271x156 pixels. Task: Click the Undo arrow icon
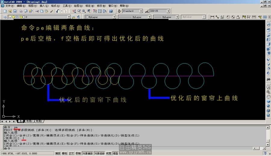click(x=58, y=11)
